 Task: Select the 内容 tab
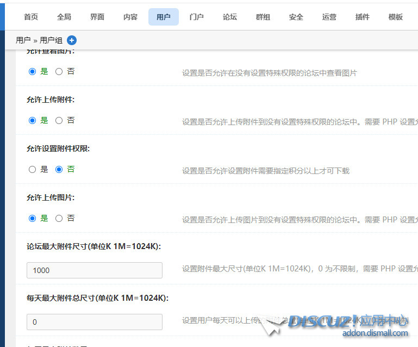(x=130, y=17)
